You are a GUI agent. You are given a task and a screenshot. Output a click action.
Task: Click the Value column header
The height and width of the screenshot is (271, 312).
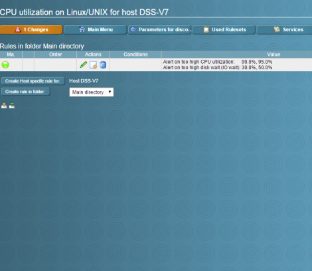[273, 54]
